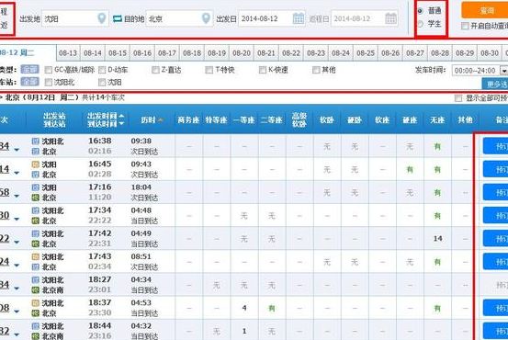
Task: Sort by 出发时间 using the up arrow
Action: (x=121, y=116)
